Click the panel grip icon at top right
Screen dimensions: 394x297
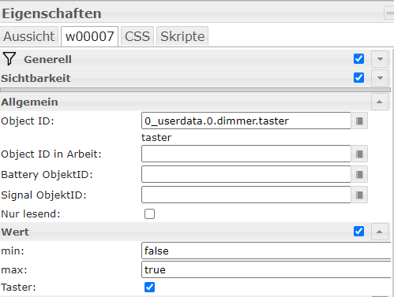389,13
